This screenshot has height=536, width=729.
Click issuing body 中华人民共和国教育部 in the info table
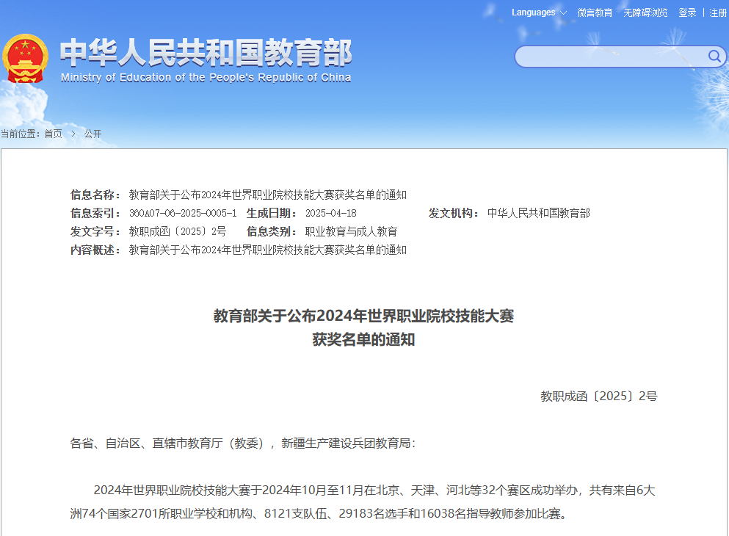coord(538,214)
